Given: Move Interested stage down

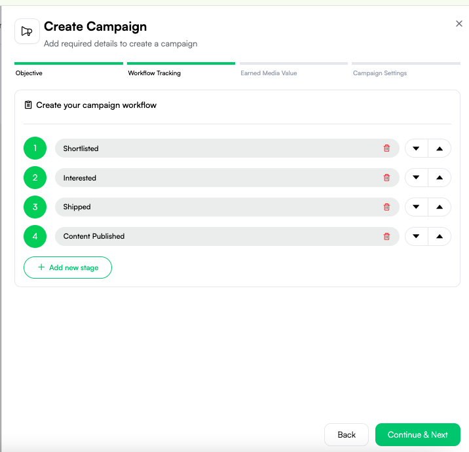Looking at the screenshot, I should pos(416,177).
